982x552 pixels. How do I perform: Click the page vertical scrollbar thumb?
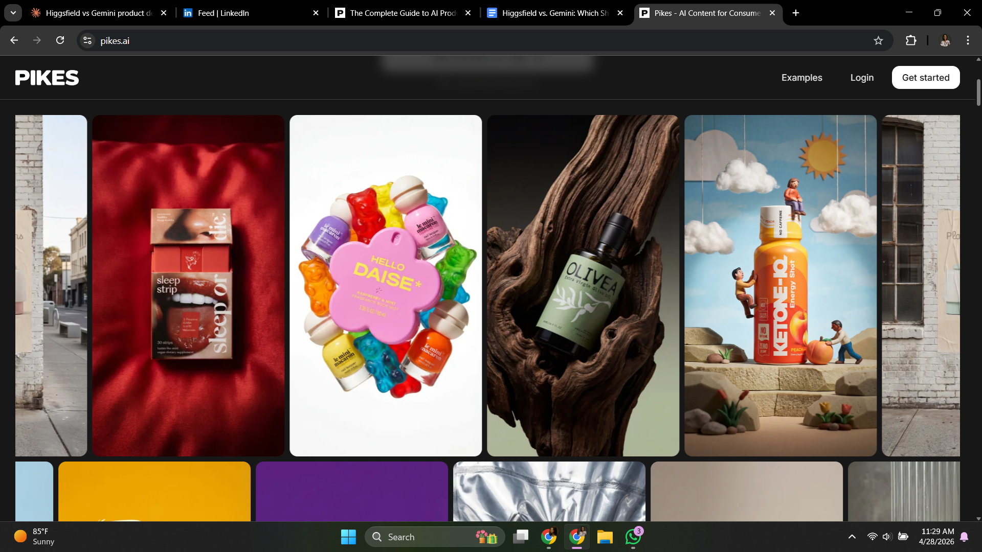(x=978, y=93)
